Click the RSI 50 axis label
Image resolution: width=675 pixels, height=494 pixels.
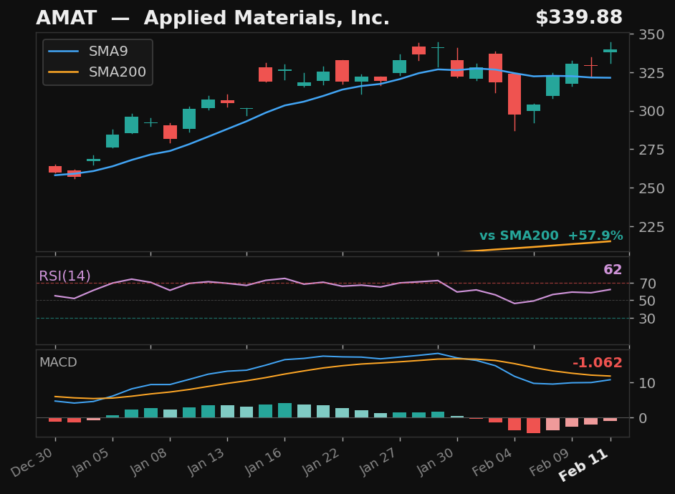pos(647,301)
